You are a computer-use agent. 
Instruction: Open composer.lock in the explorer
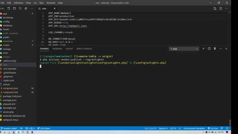point(18,92)
